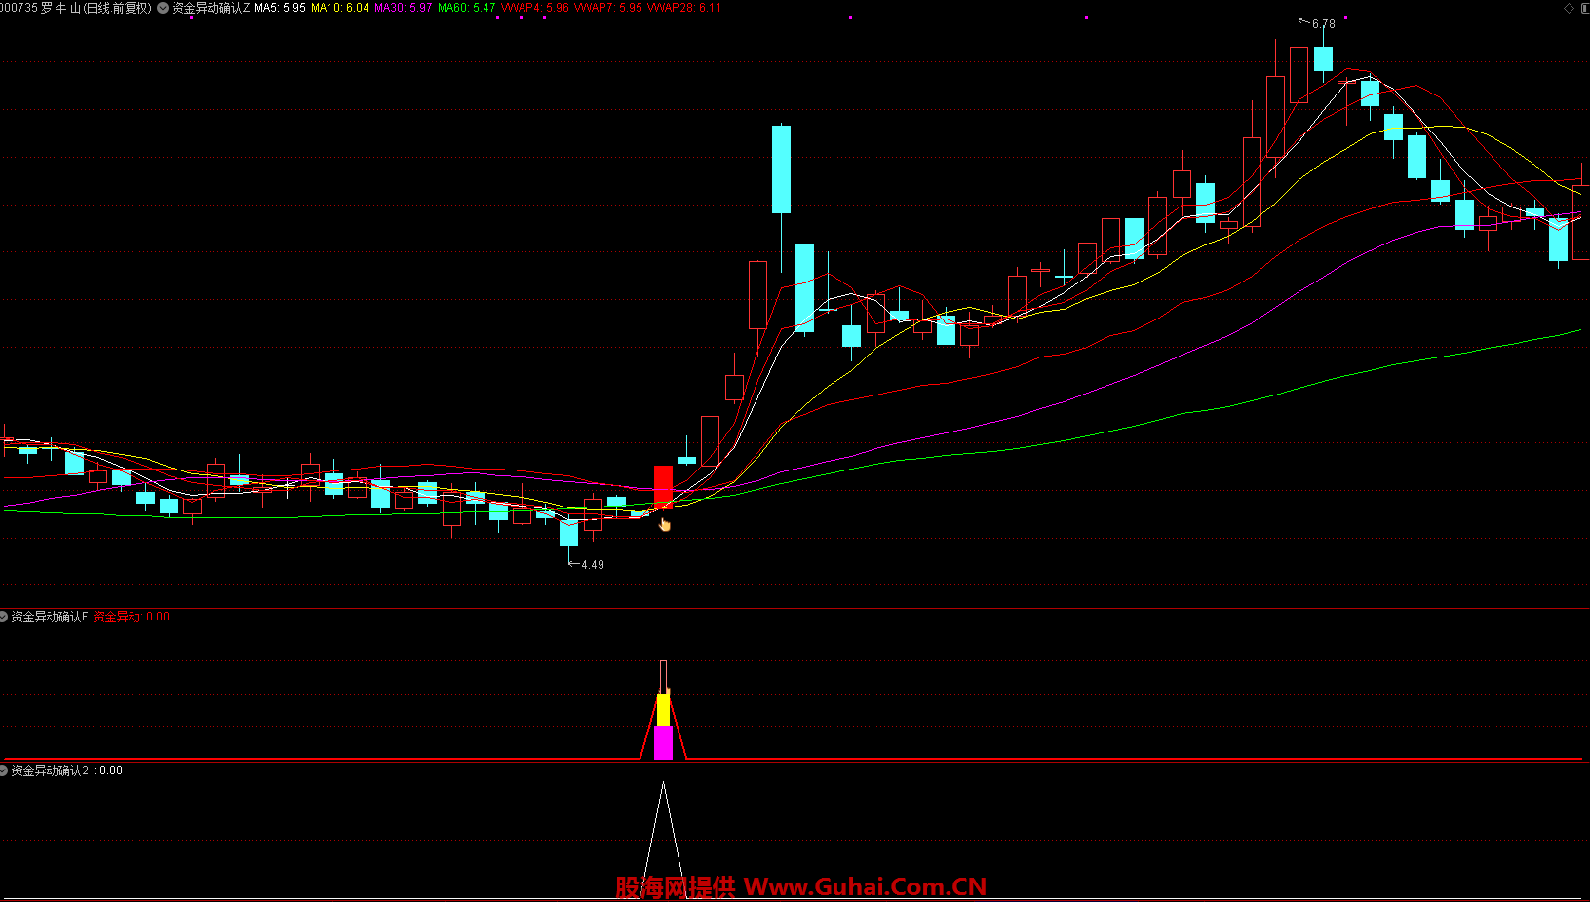Click the yellow bar in 资金异动确认F panel
The image size is (1590, 902).
tap(663, 709)
